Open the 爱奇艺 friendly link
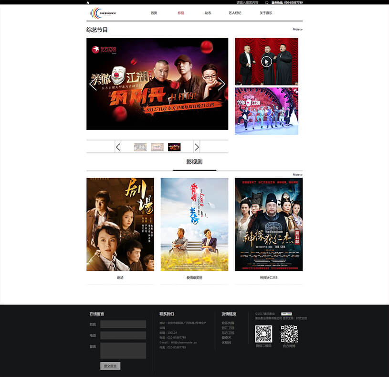 coord(227,338)
